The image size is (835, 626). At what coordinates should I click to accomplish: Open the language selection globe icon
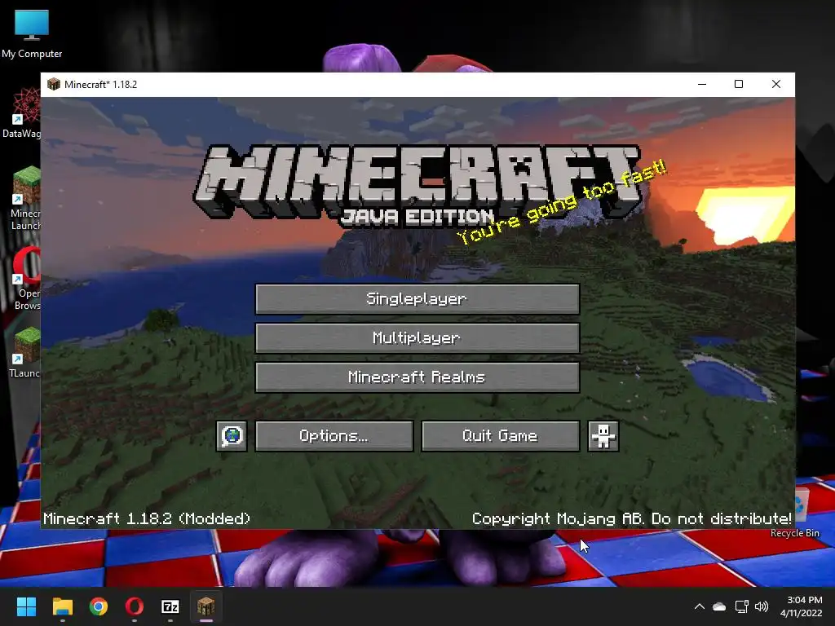232,436
